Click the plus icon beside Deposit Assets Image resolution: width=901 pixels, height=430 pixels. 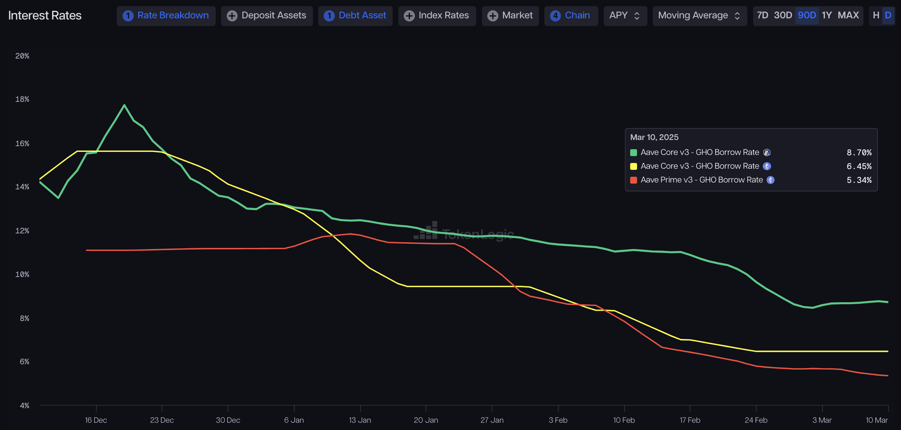(232, 16)
